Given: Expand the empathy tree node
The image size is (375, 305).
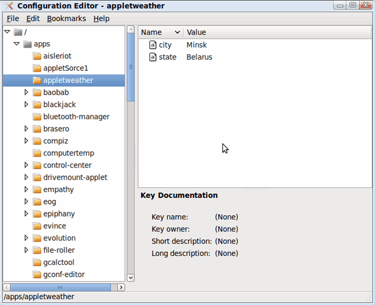Looking at the screenshot, I should (x=26, y=189).
